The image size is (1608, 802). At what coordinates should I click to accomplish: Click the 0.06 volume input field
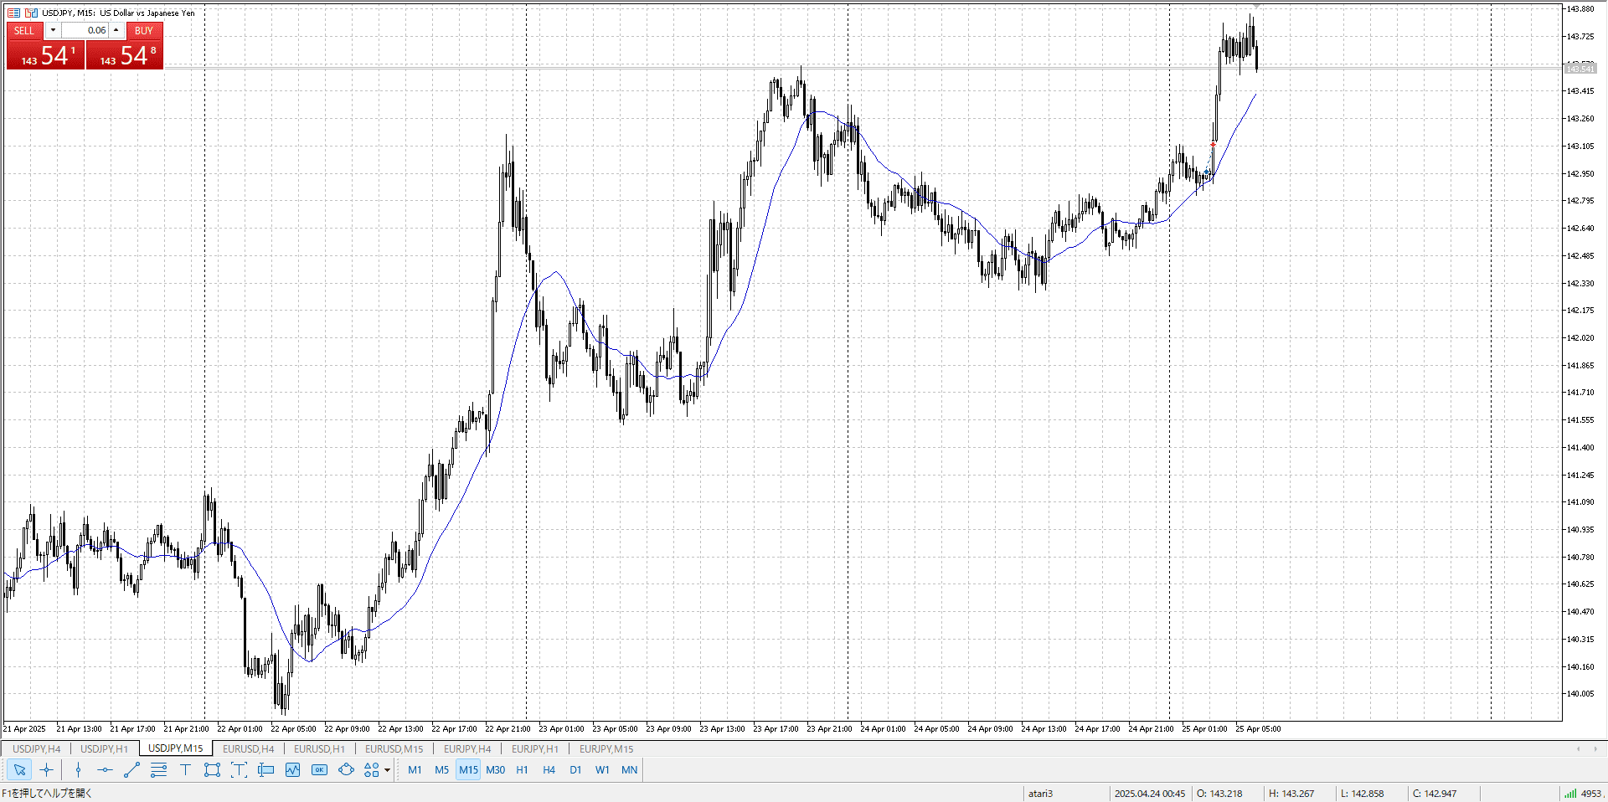tap(85, 30)
